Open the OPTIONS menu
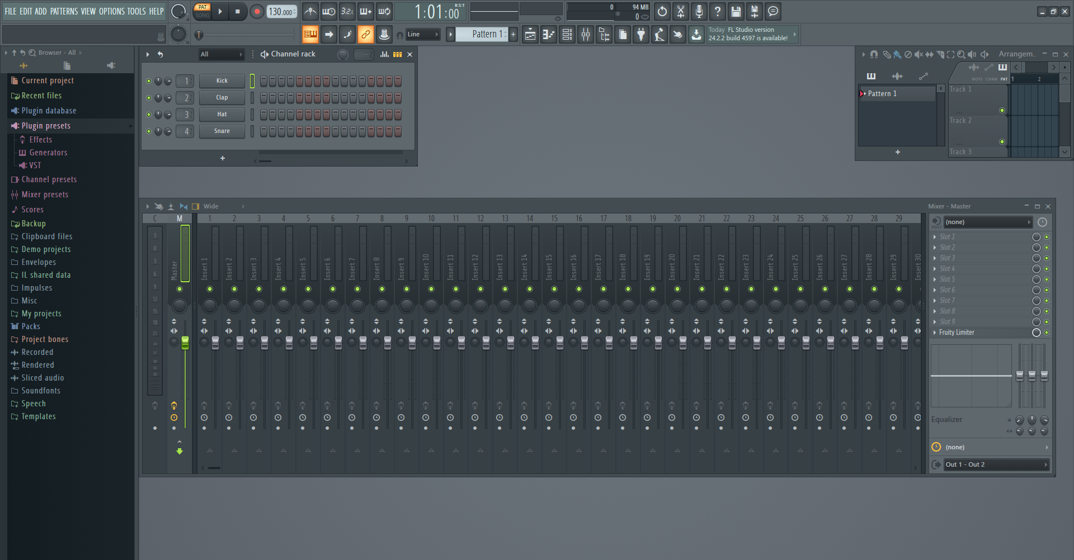The width and height of the screenshot is (1074, 560). pos(112,11)
